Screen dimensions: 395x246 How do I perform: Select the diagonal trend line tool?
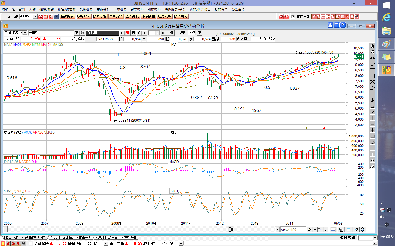click(x=372, y=94)
